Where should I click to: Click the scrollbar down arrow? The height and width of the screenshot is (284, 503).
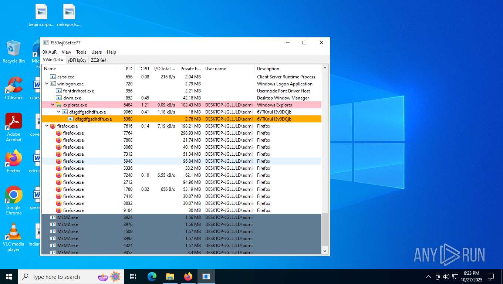click(325, 251)
